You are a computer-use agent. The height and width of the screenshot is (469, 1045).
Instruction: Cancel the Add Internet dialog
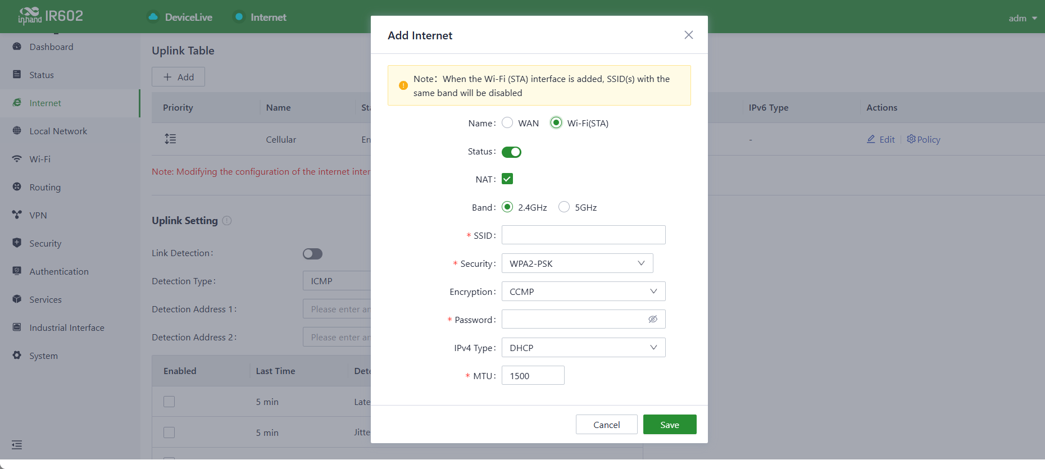click(607, 425)
